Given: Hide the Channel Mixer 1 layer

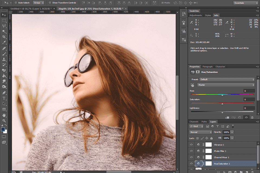Looking at the screenshot, I should click(x=191, y=157).
